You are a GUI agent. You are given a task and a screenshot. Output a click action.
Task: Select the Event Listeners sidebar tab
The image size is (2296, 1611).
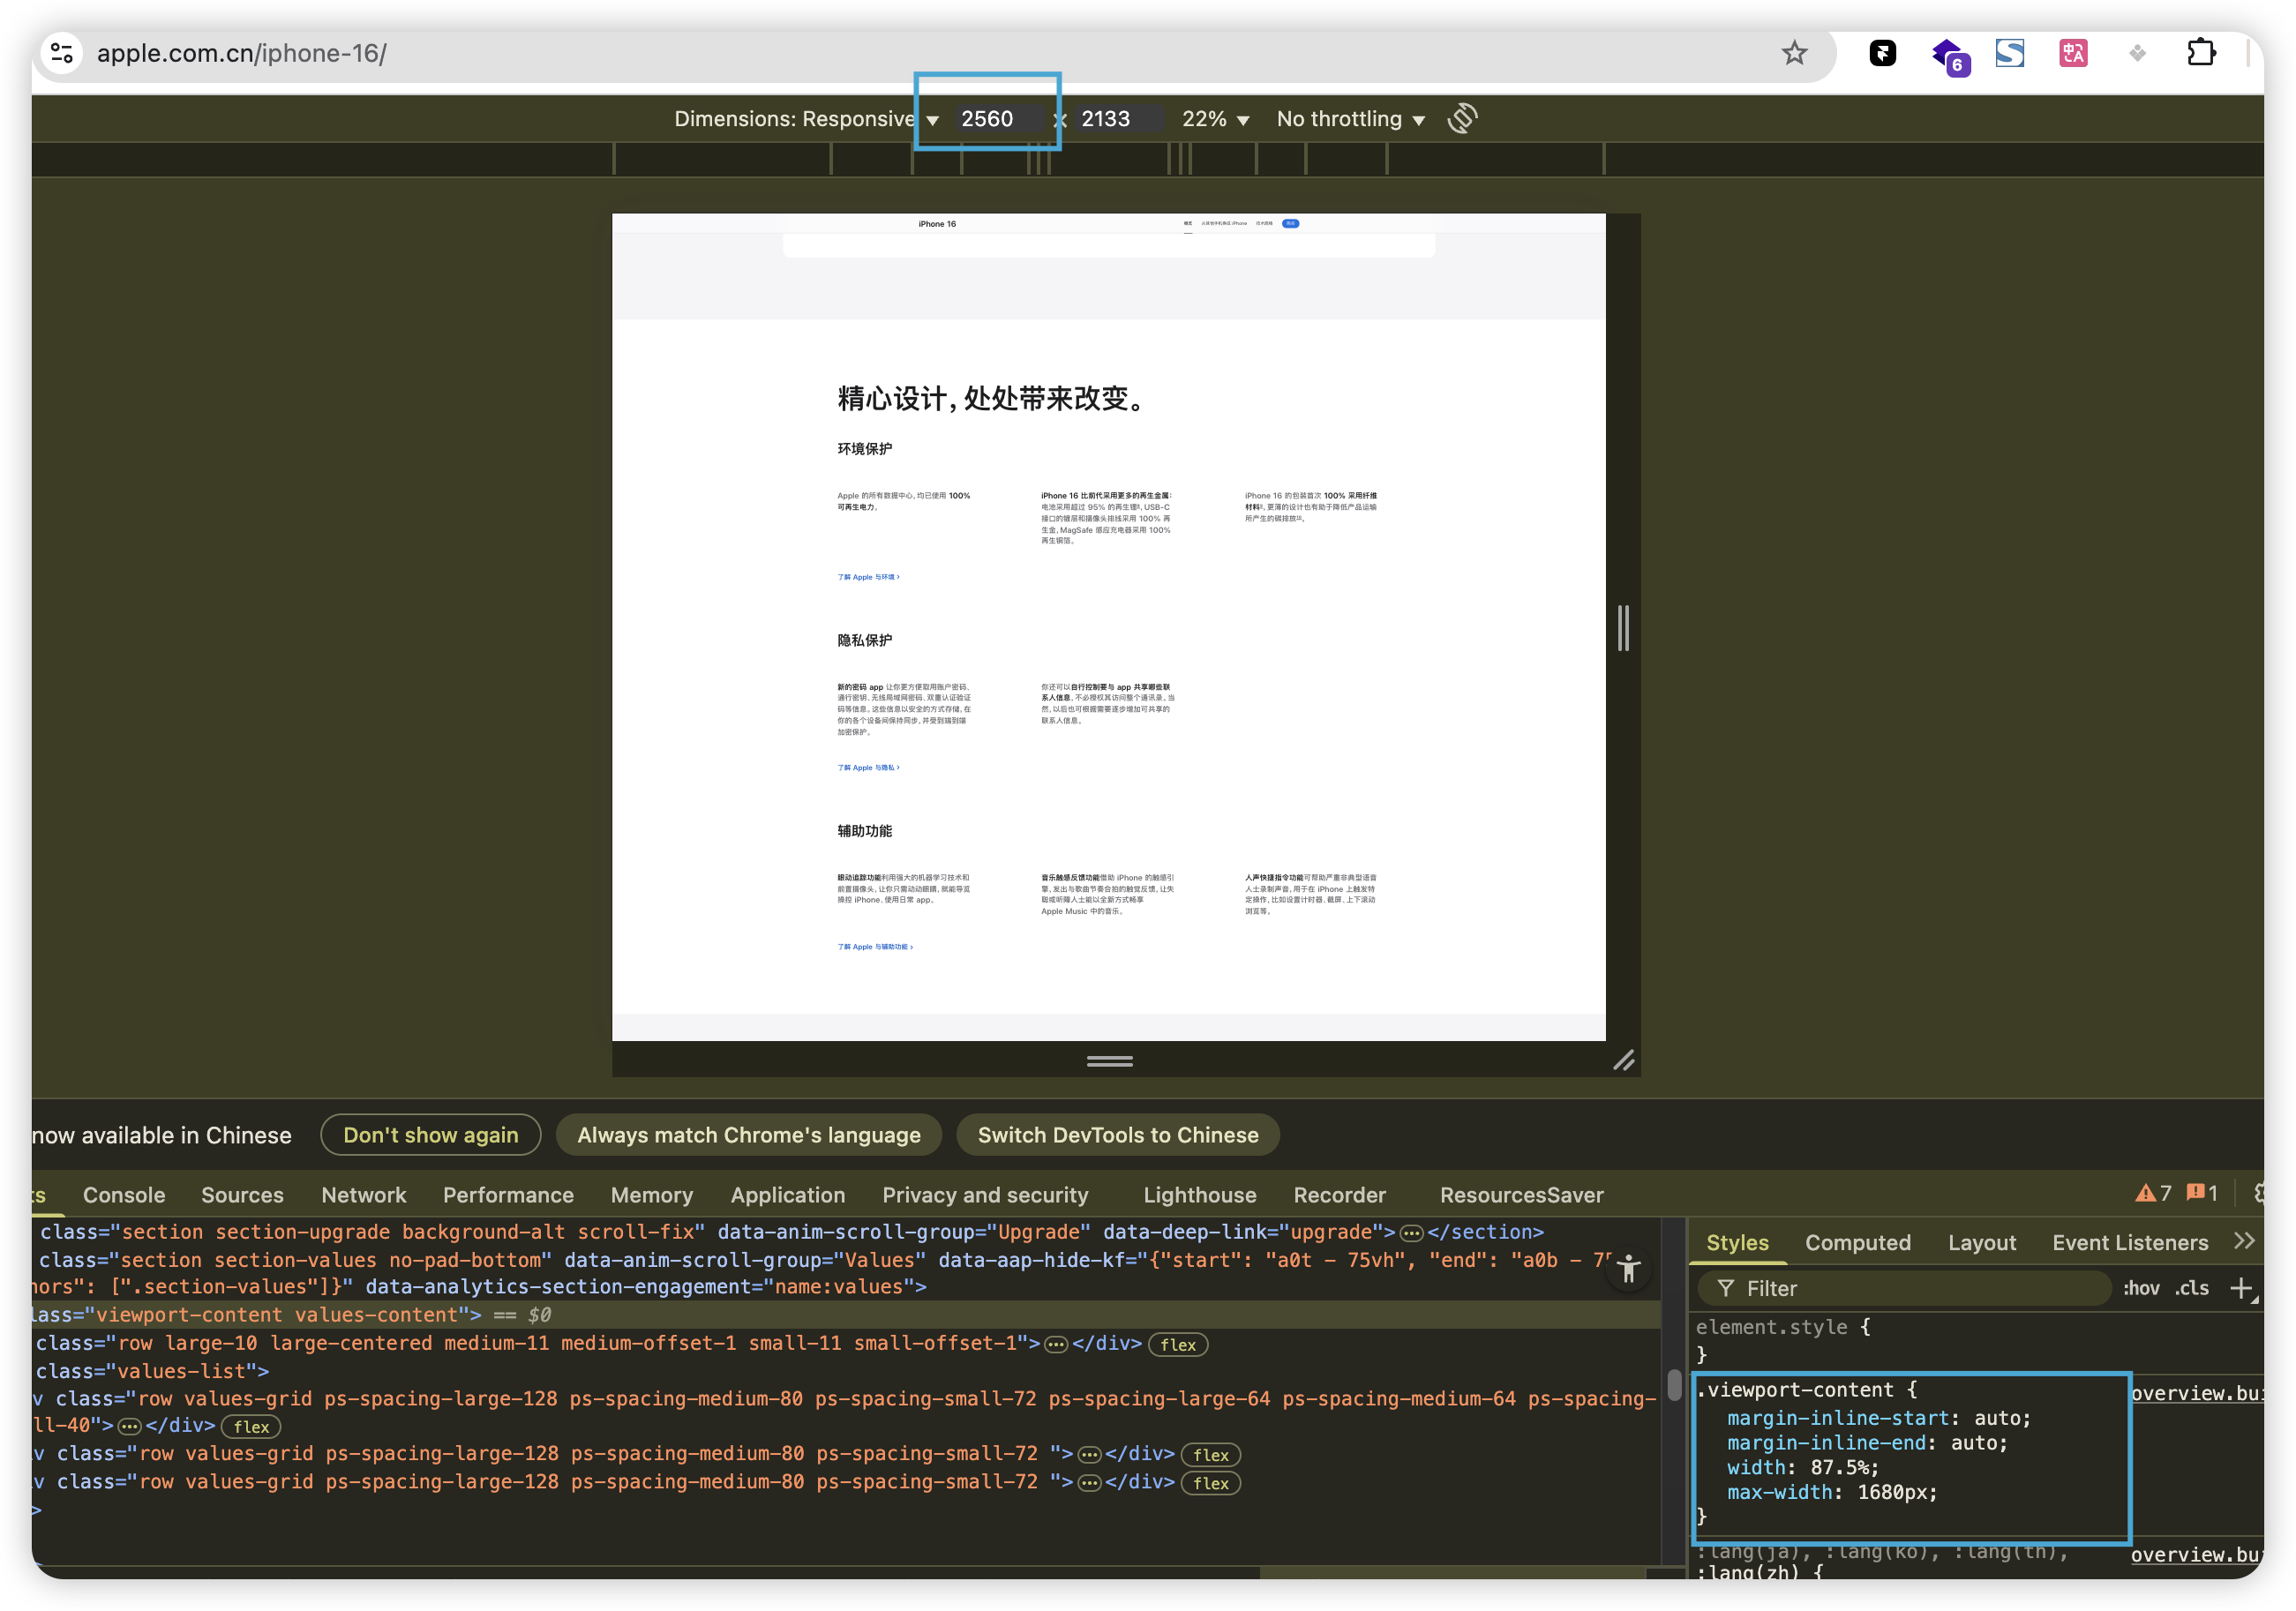click(2130, 1242)
